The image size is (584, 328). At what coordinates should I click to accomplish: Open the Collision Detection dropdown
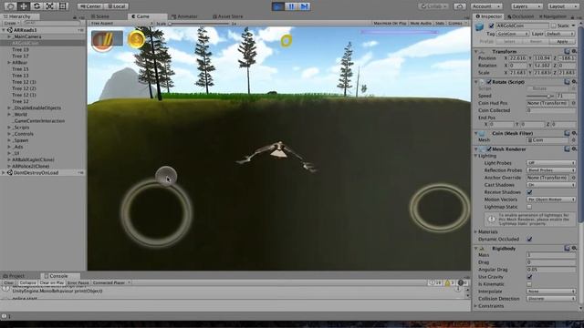pos(551,299)
